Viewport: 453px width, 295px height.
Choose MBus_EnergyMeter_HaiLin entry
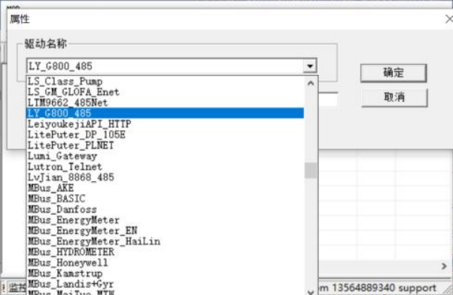pyautogui.click(x=166, y=241)
